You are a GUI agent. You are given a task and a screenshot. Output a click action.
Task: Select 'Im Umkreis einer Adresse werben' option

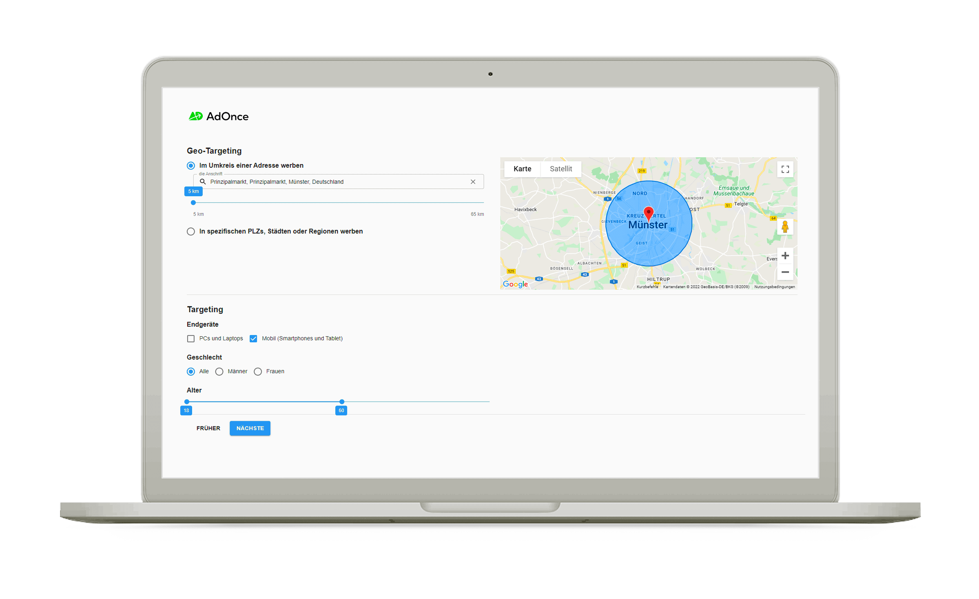click(191, 166)
